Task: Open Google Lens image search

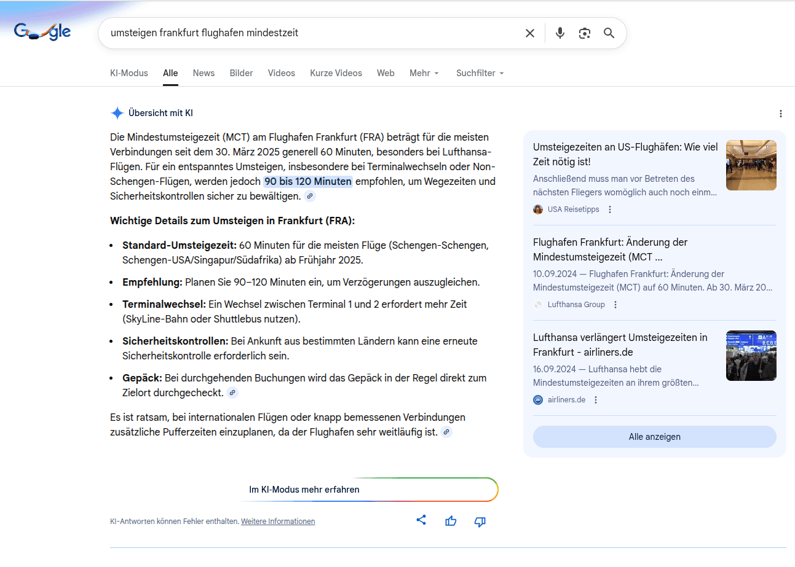Action: [584, 33]
